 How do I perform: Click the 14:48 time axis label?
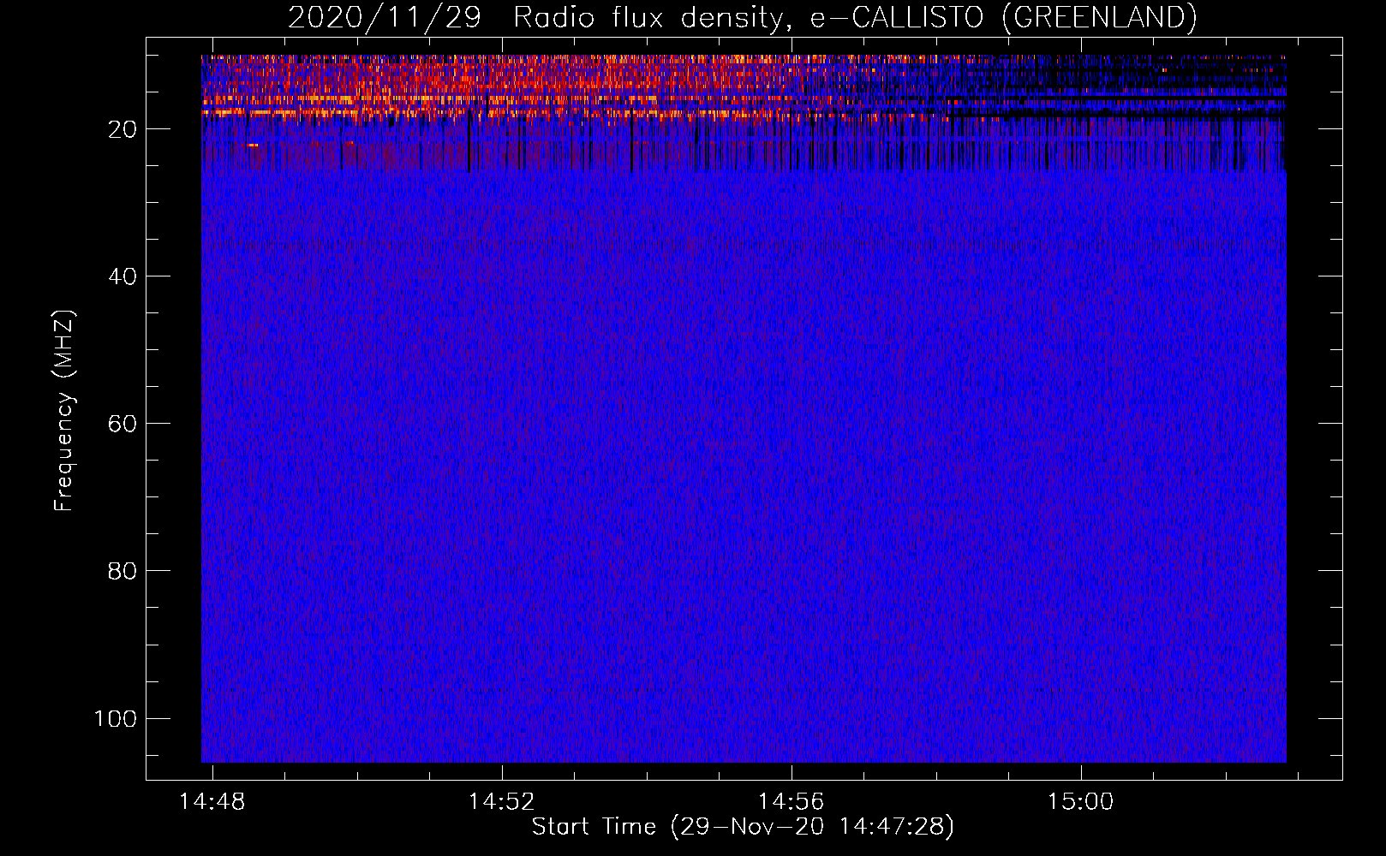coord(212,801)
